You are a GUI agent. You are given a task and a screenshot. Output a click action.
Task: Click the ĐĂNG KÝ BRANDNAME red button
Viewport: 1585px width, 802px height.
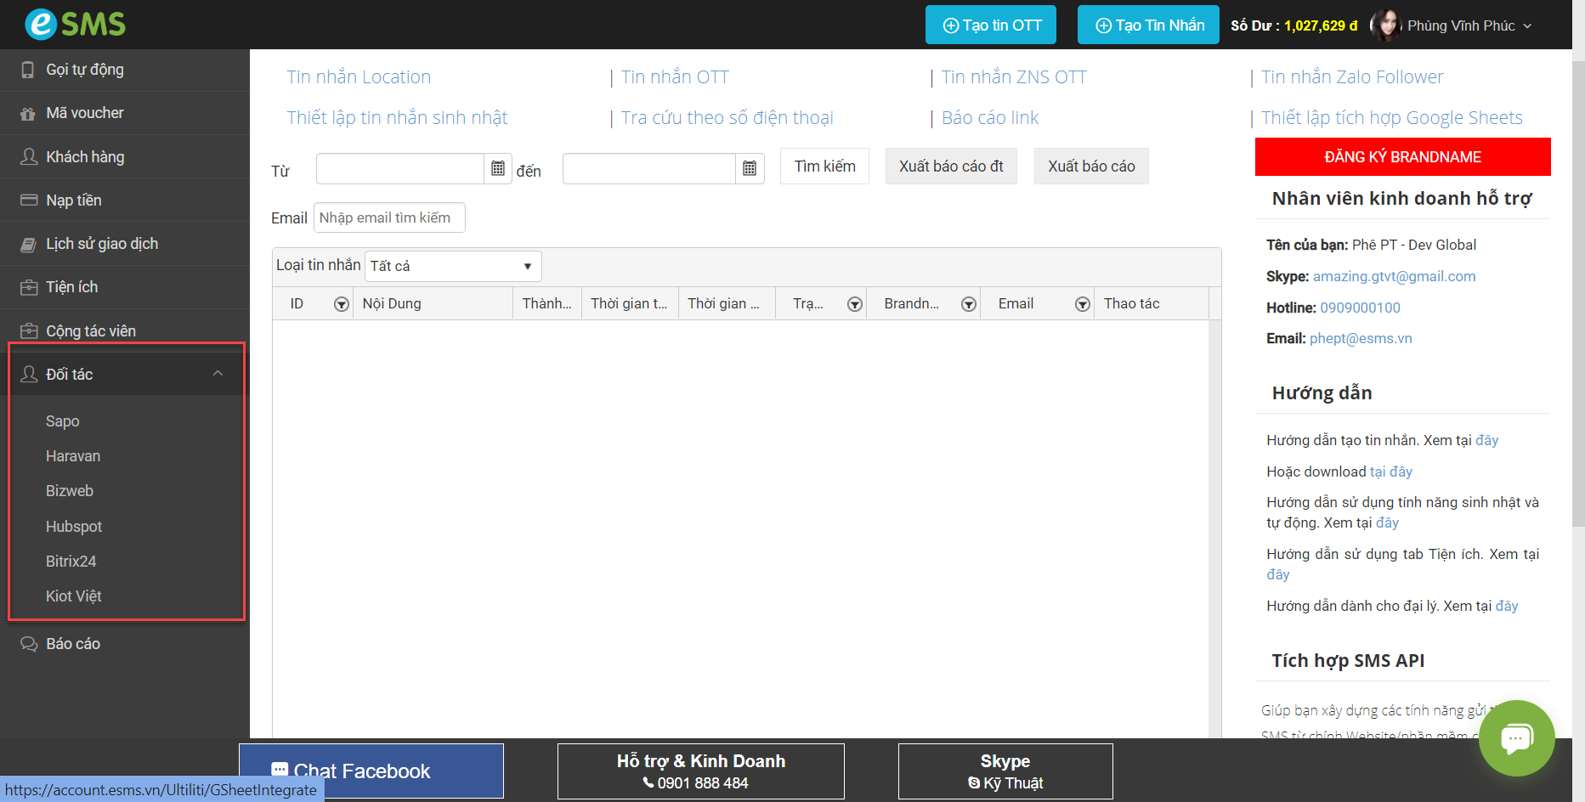[x=1402, y=157]
